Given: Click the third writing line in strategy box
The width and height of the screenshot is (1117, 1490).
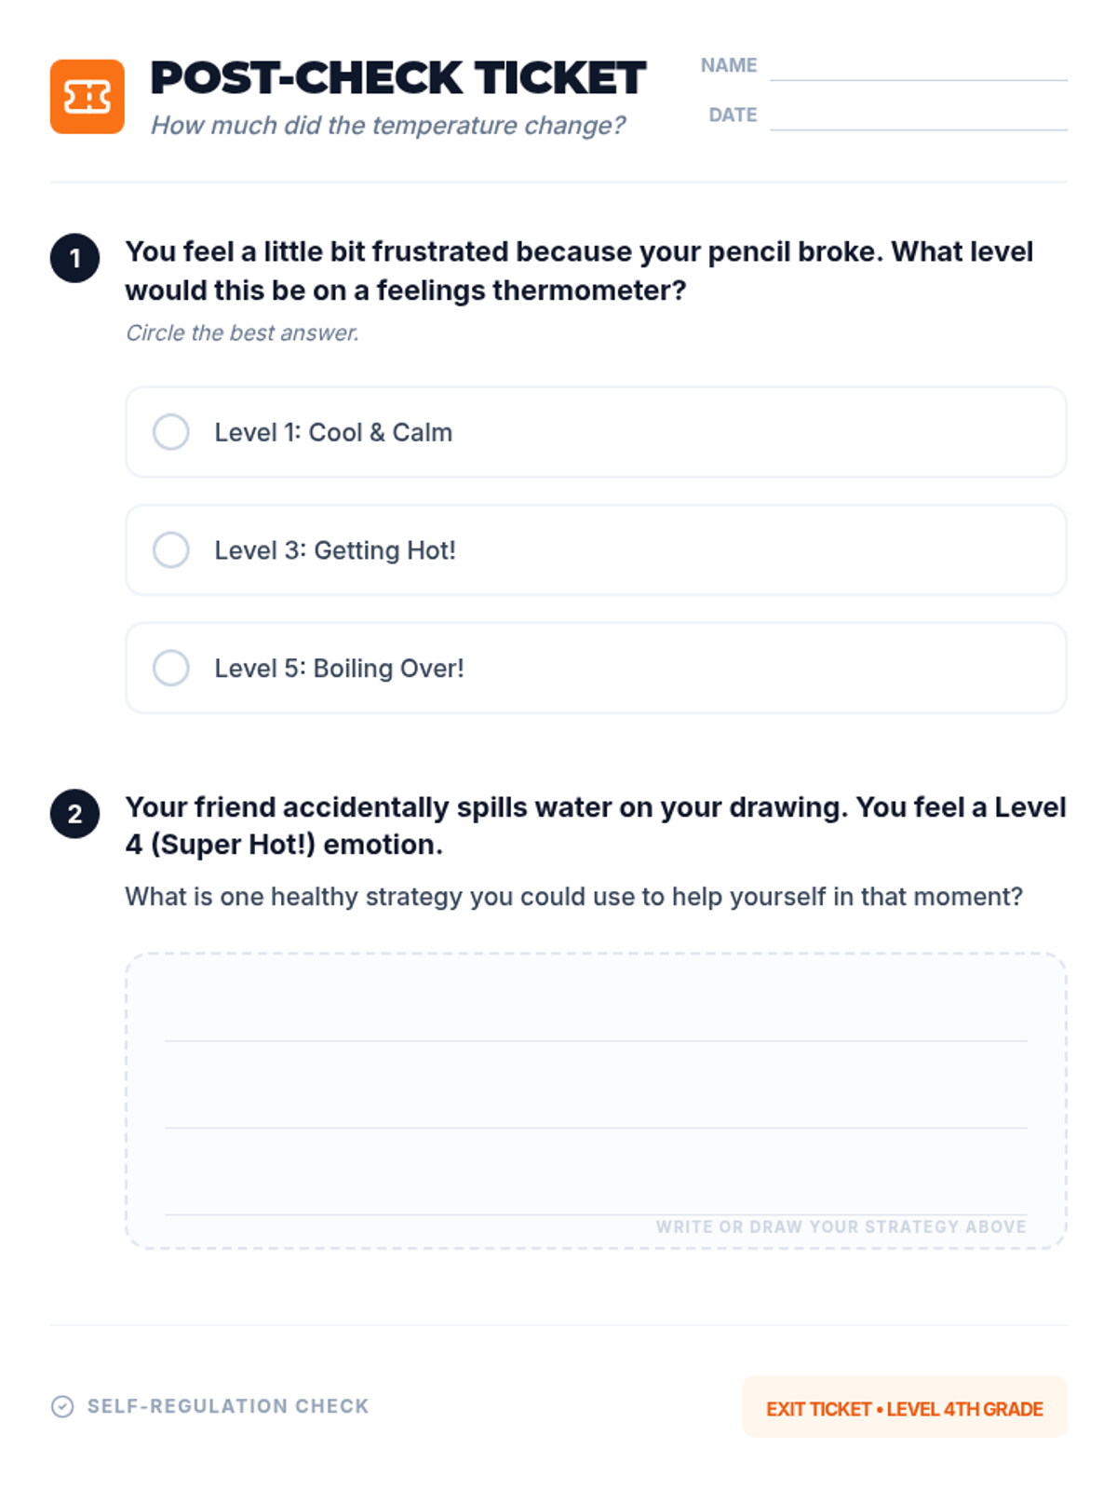Looking at the screenshot, I should tap(596, 1213).
